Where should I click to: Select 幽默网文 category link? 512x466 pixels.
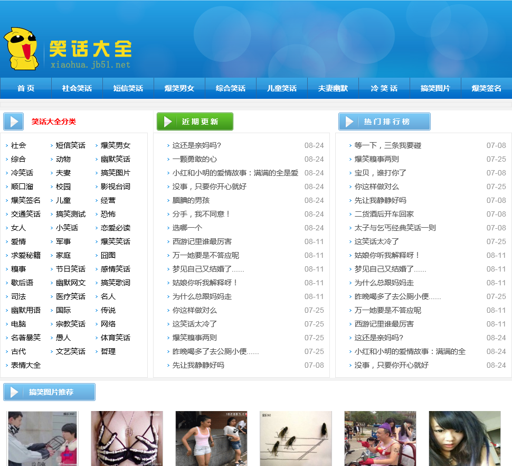click(x=71, y=283)
